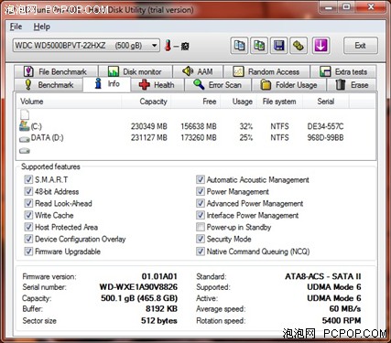Sort by the Volume column header

pos(69,102)
